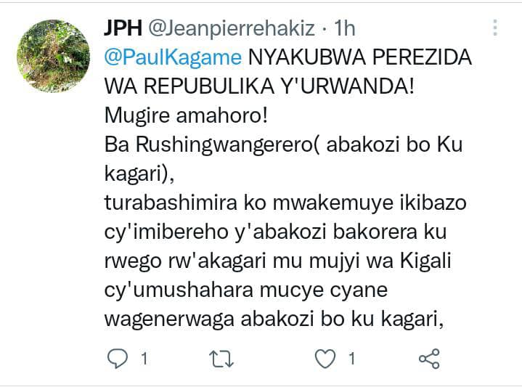
Task: Visit the @Jeanpierrehakiz handle
Action: (232, 28)
